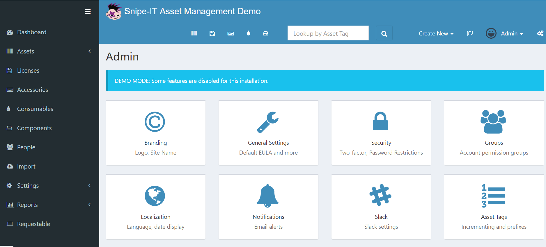
Task: Open Licenses via the floppy disk toolbar icon
Action: (x=212, y=33)
